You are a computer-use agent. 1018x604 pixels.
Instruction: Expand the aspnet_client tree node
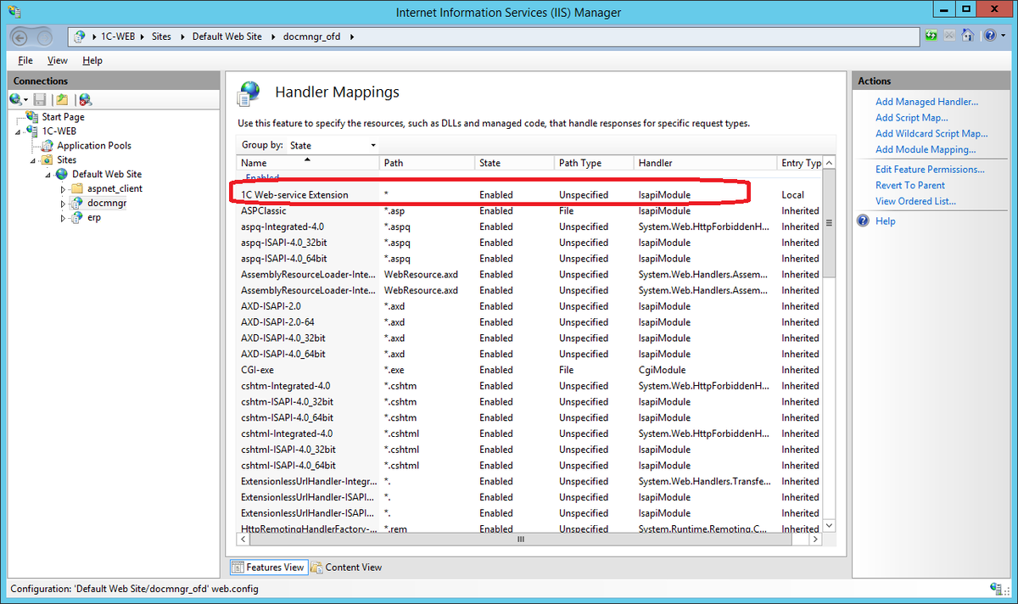(63, 188)
